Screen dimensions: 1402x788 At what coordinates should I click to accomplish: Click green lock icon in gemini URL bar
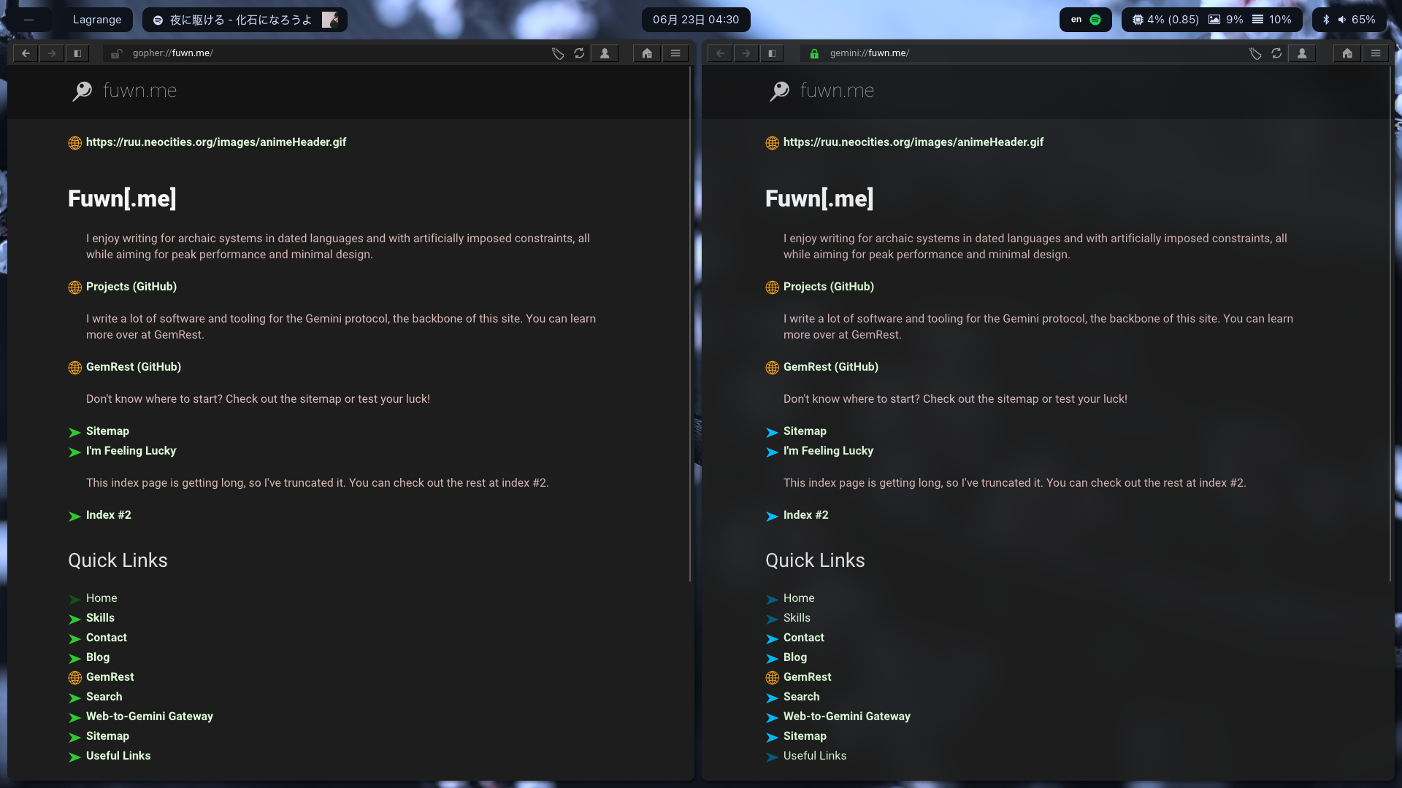[814, 53]
